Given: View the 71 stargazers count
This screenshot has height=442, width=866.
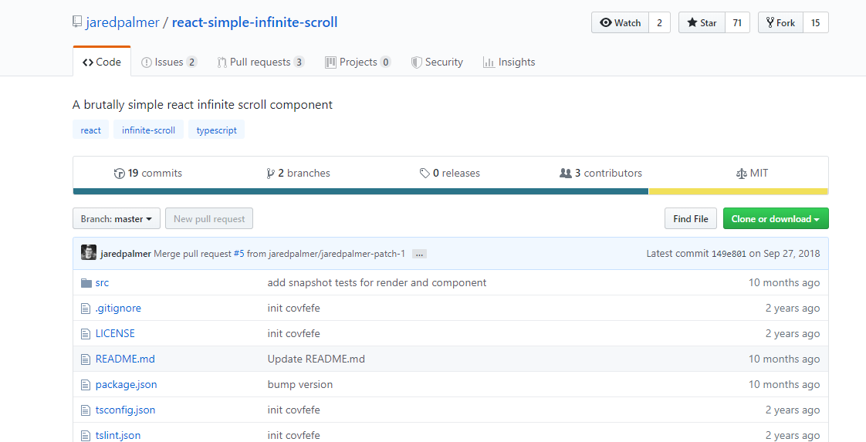Looking at the screenshot, I should pyautogui.click(x=737, y=22).
